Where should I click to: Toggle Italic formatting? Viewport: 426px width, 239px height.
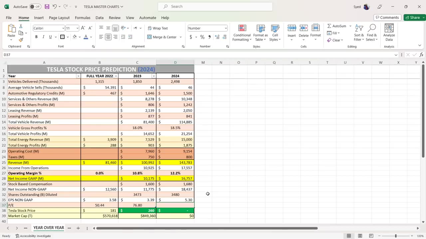[43, 37]
